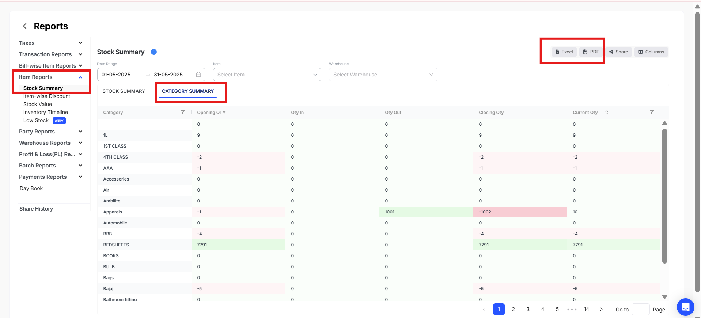The width and height of the screenshot is (701, 318).
Task: Click the Category column filter icon
Action: [x=183, y=112]
